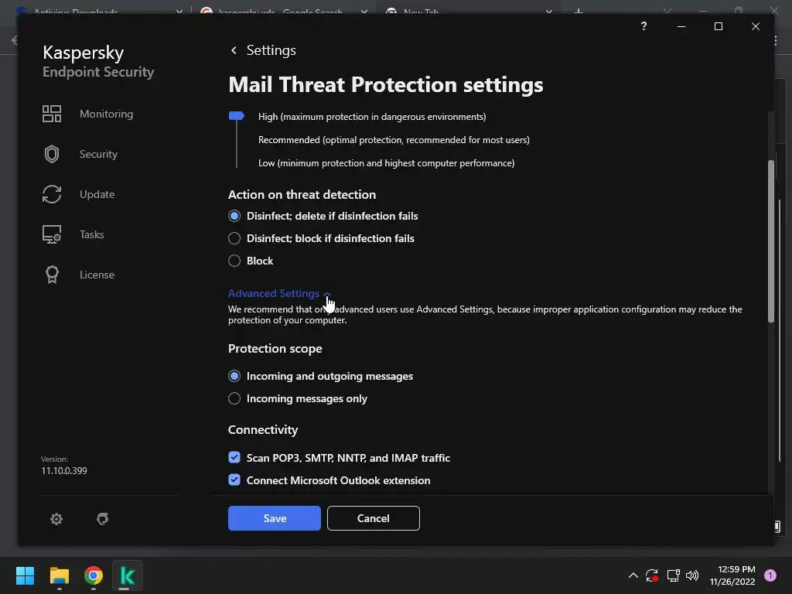Open the Monitoring section icon
The width and height of the screenshot is (792, 594).
point(52,114)
